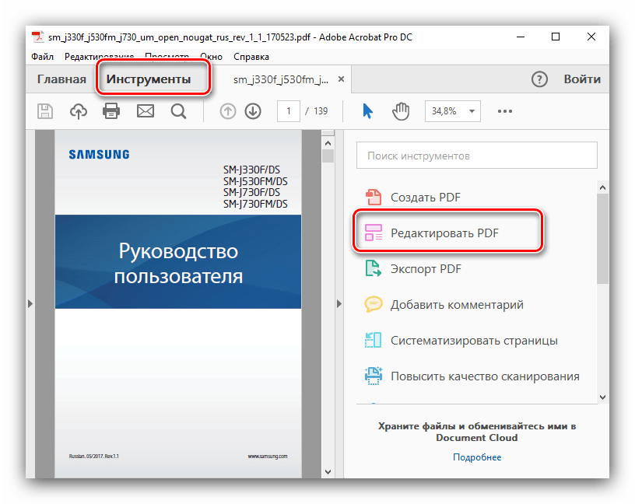This screenshot has height=504, width=635.
Task: Activate the Hand pan tool
Action: pyautogui.click(x=401, y=111)
